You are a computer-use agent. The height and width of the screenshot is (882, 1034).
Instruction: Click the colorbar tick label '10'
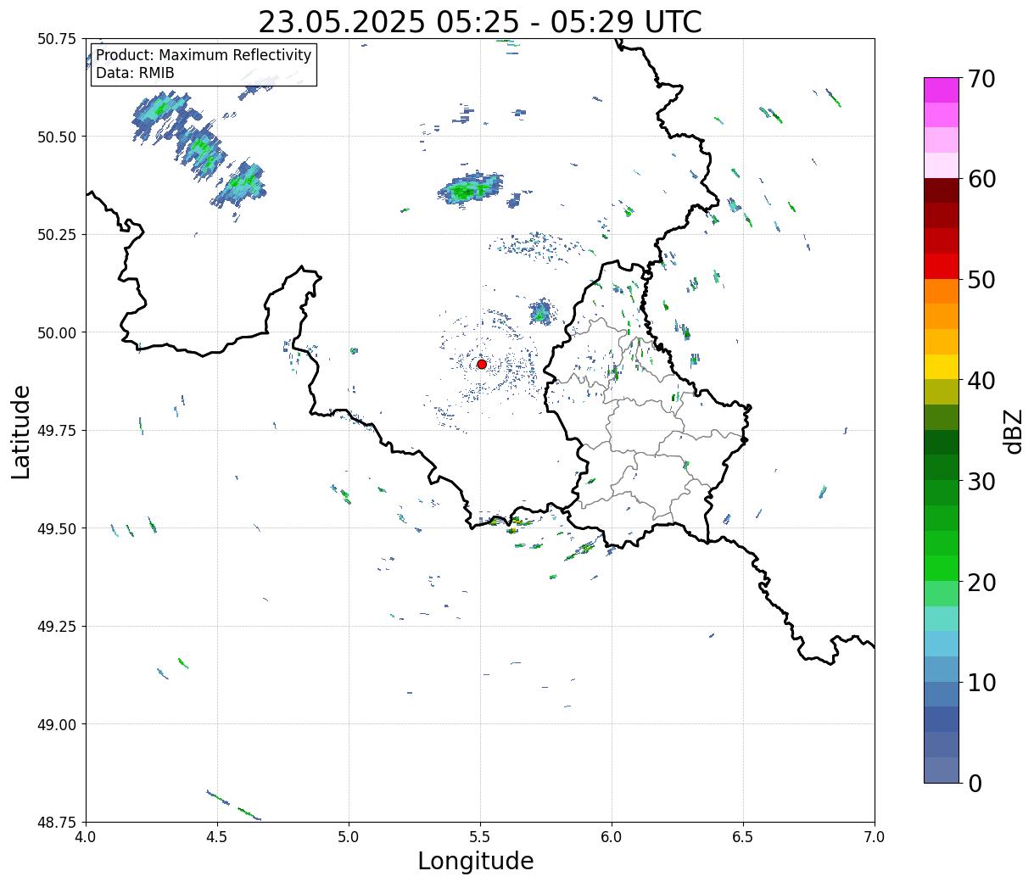(x=981, y=682)
